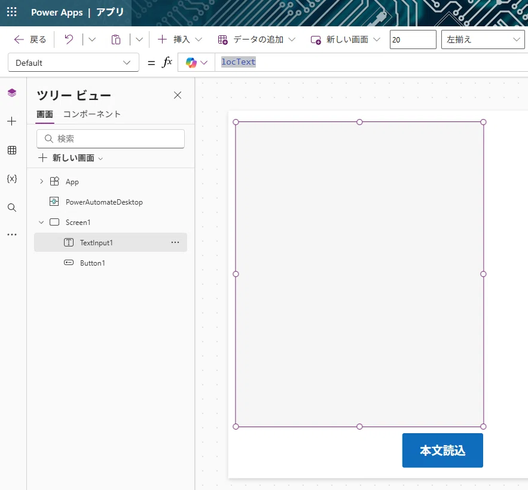
Task: Open the 挿入 insert menu
Action: pyautogui.click(x=180, y=39)
